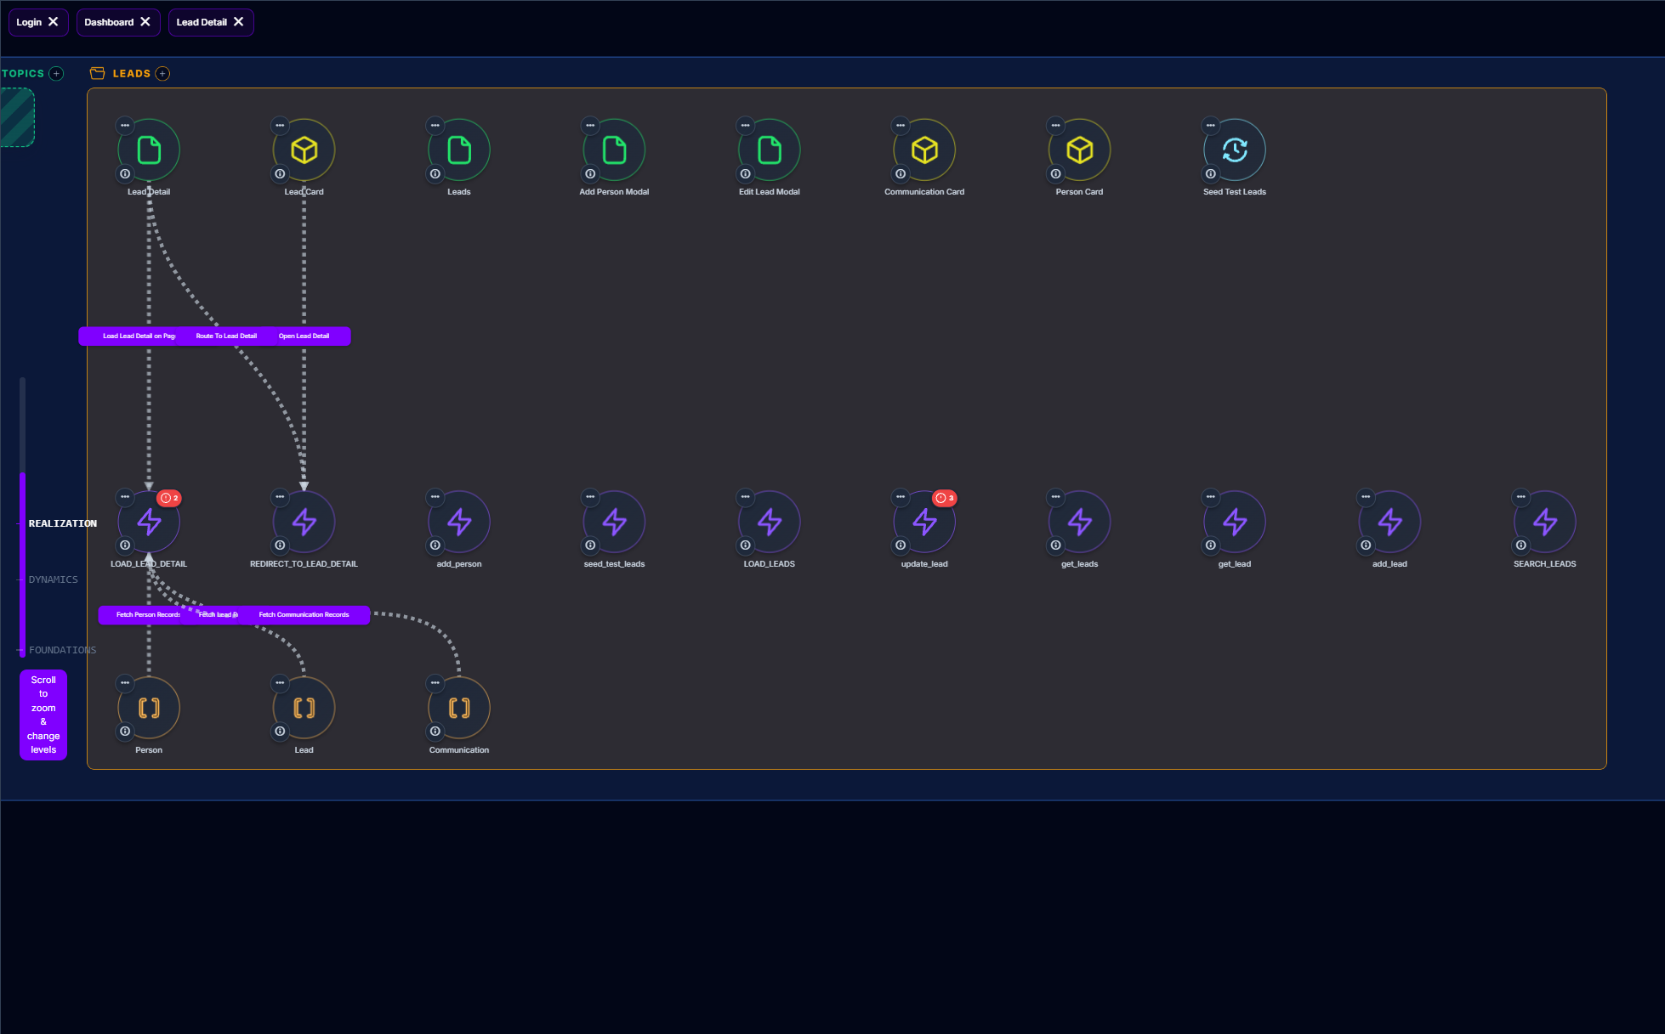This screenshot has height=1034, width=1665.
Task: Select the Communication Card node
Action: [x=924, y=150]
